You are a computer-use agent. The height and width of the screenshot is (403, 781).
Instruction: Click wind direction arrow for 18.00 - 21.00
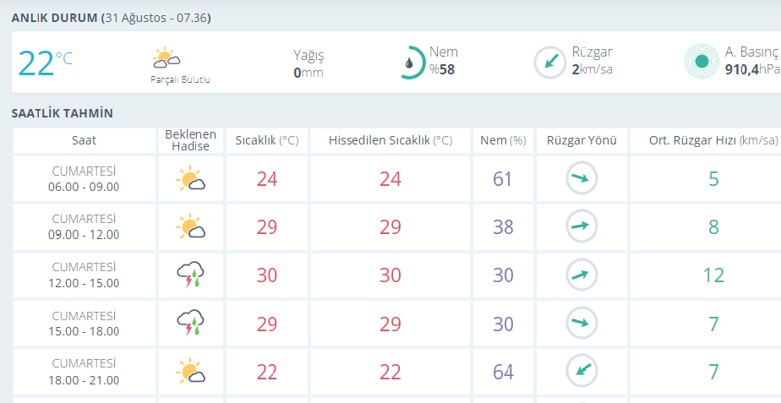click(x=582, y=371)
